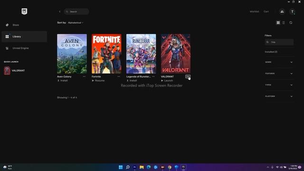Install Aven Colony
Screen dimensions: 304x171
62,80
